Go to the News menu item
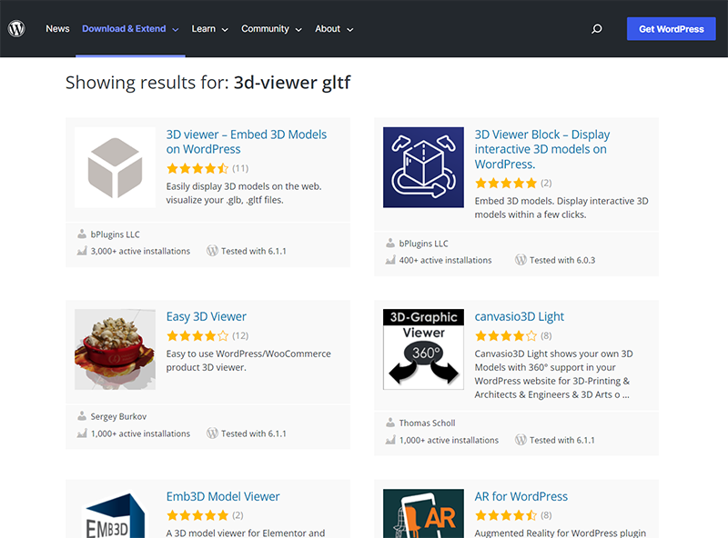 (x=57, y=29)
